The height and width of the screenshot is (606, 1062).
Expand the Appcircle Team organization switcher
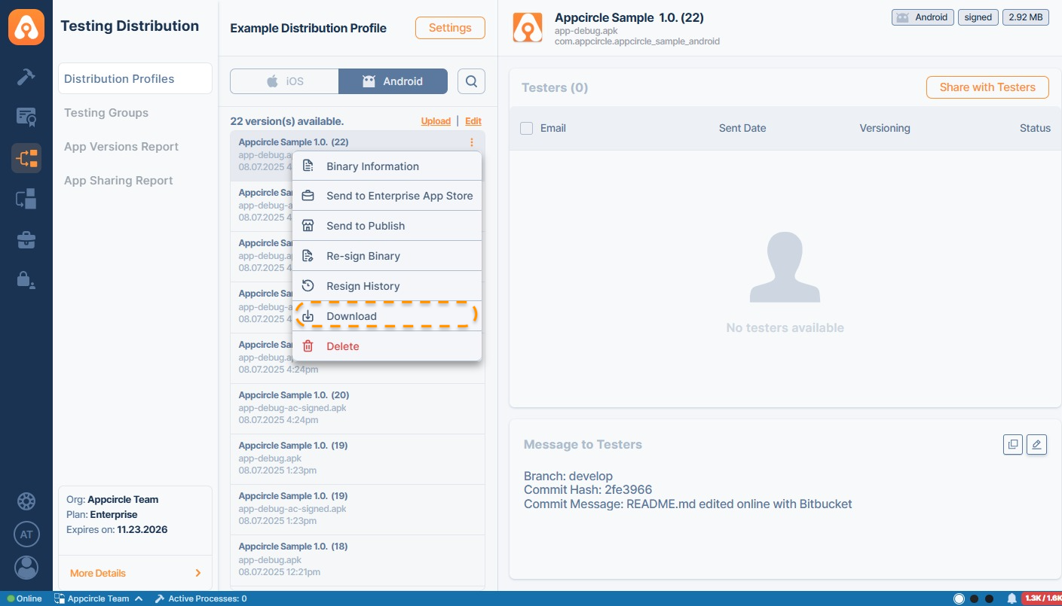click(98, 598)
